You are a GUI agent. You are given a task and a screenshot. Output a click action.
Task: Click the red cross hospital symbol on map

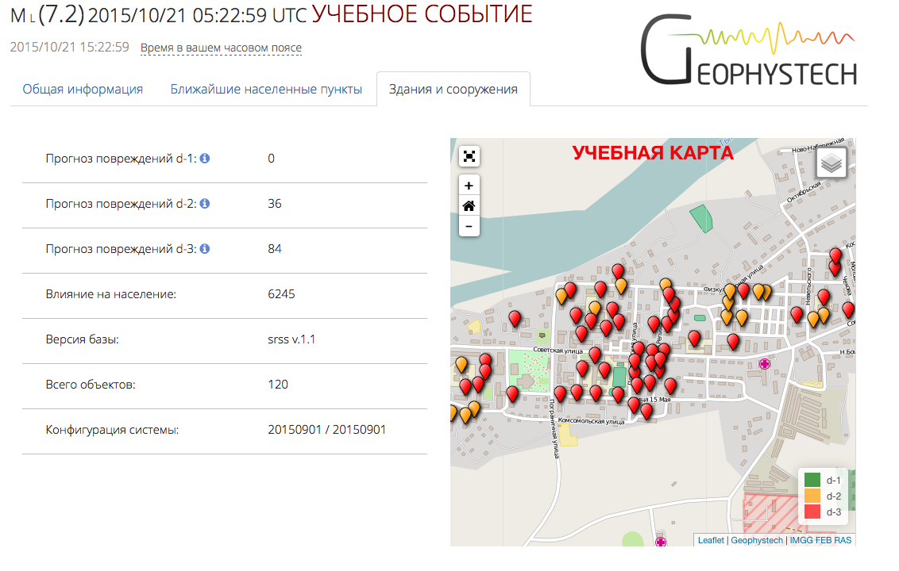(x=765, y=364)
